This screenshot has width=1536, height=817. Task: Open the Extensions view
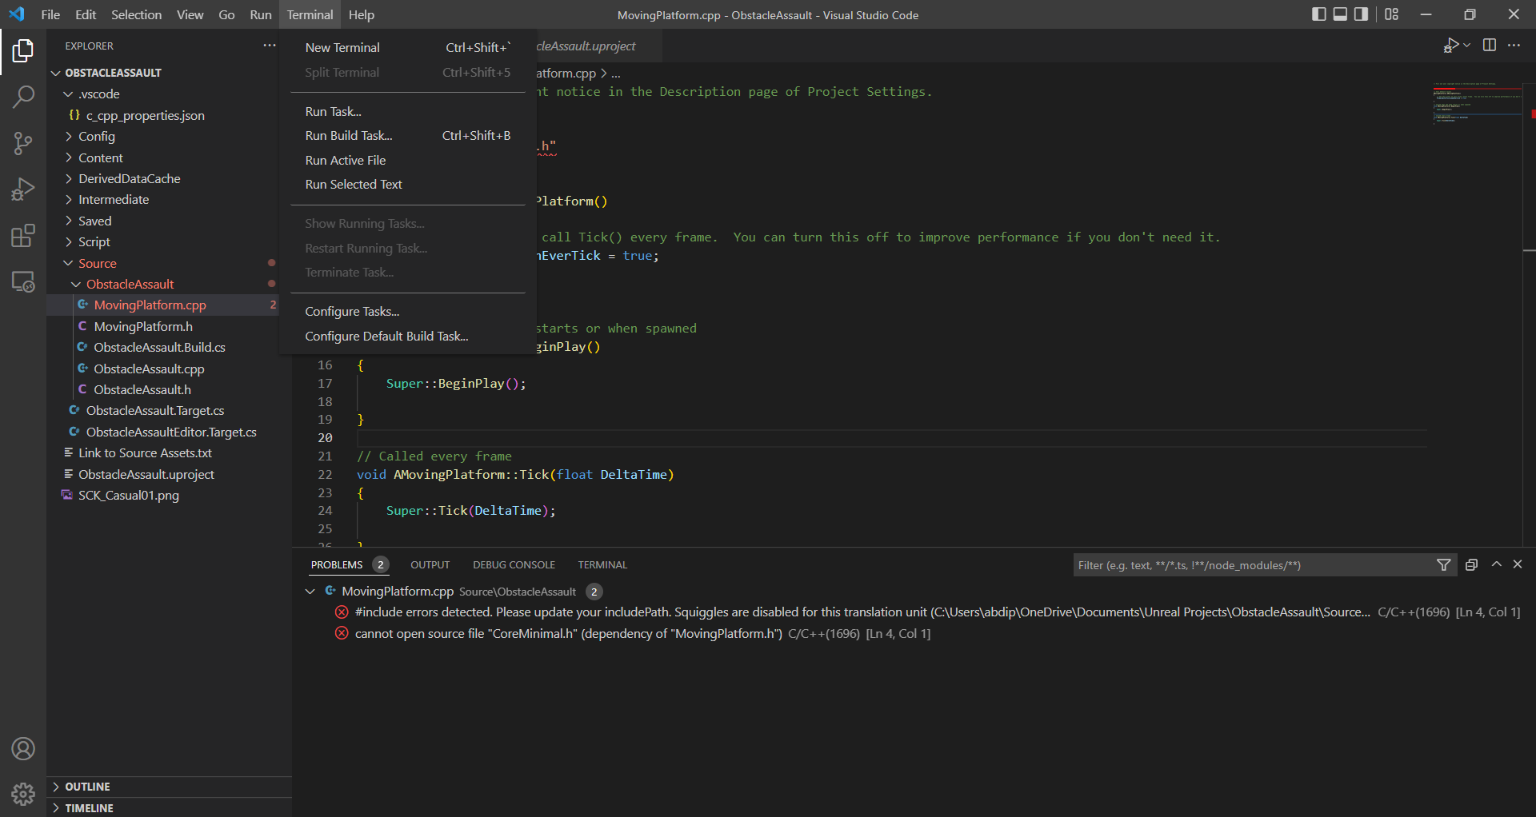coord(23,236)
